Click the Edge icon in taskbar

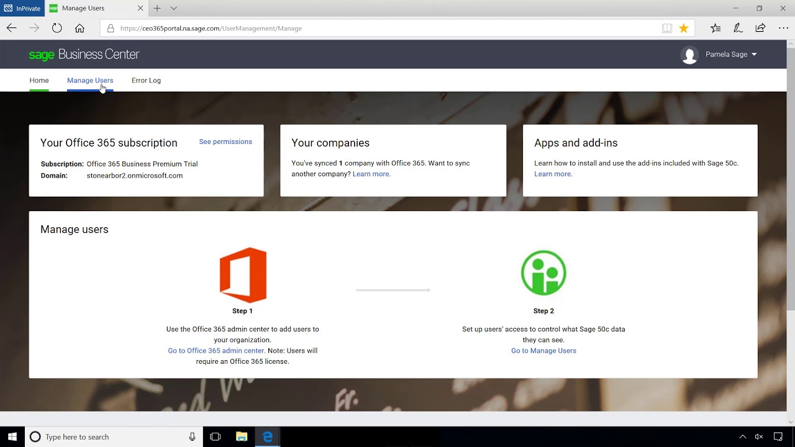coord(268,437)
